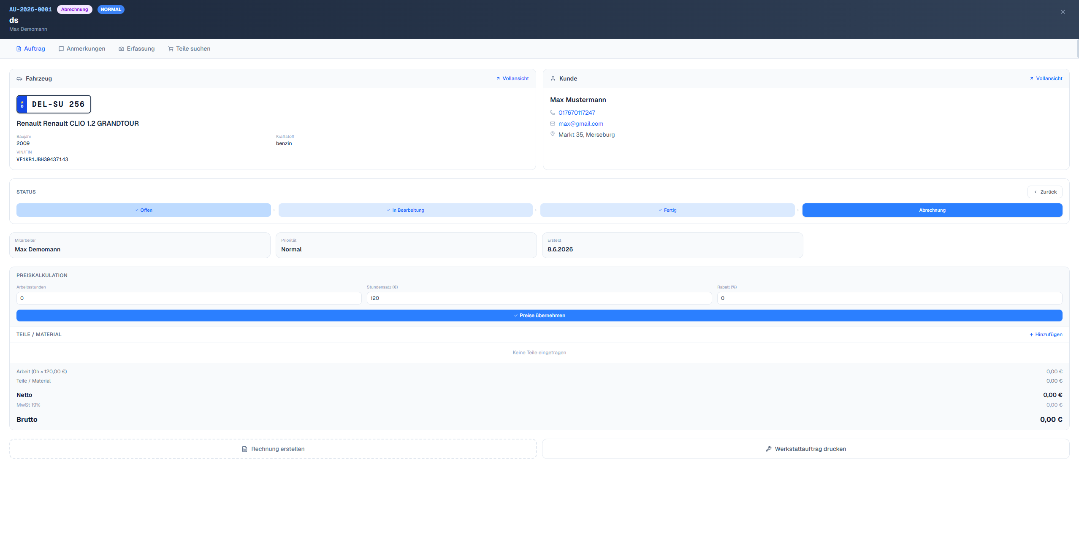
Task: Click the phone icon next to number
Action: (x=553, y=113)
